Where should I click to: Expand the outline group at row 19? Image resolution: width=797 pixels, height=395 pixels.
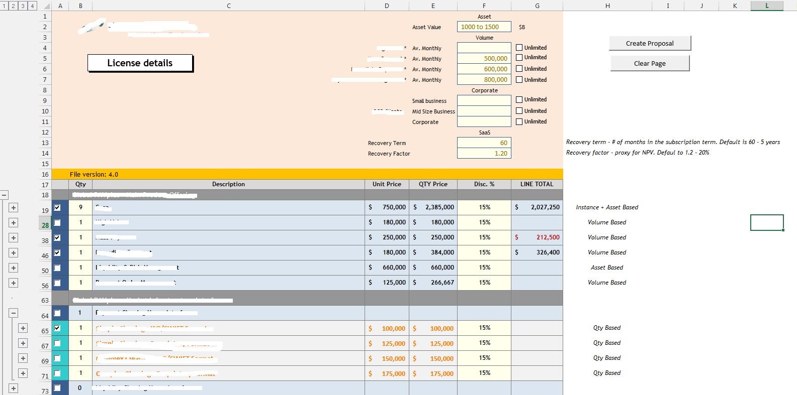[14, 207]
